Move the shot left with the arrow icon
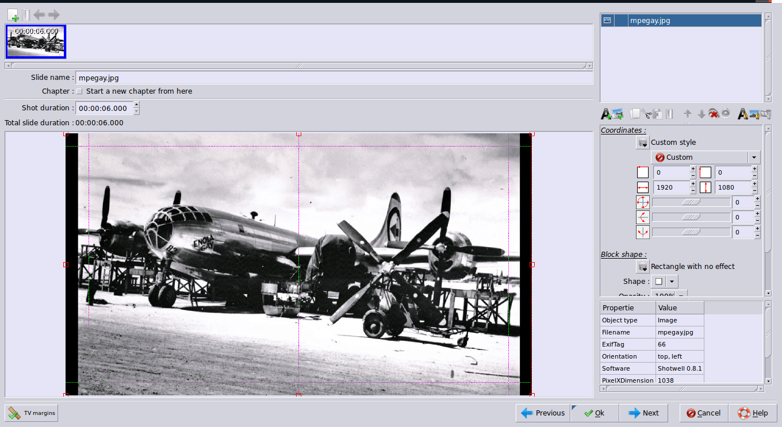This screenshot has width=782, height=427. [39, 15]
